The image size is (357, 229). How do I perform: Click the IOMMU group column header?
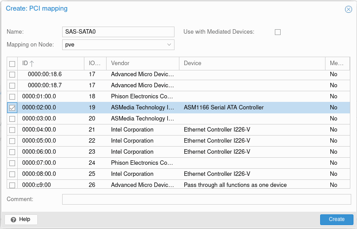tap(95, 63)
